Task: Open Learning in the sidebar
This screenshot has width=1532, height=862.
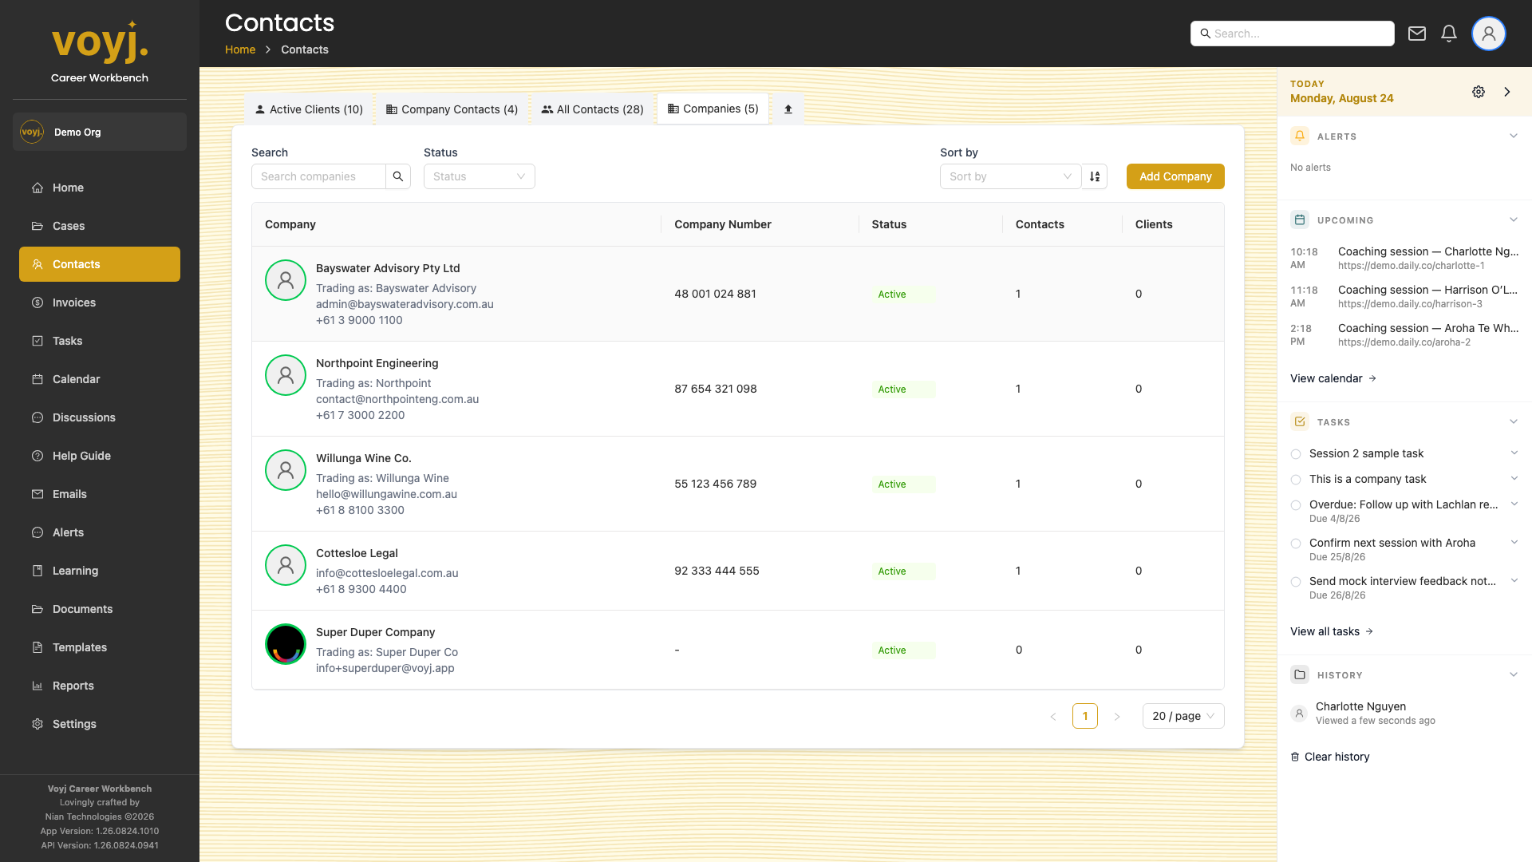Action: point(100,571)
